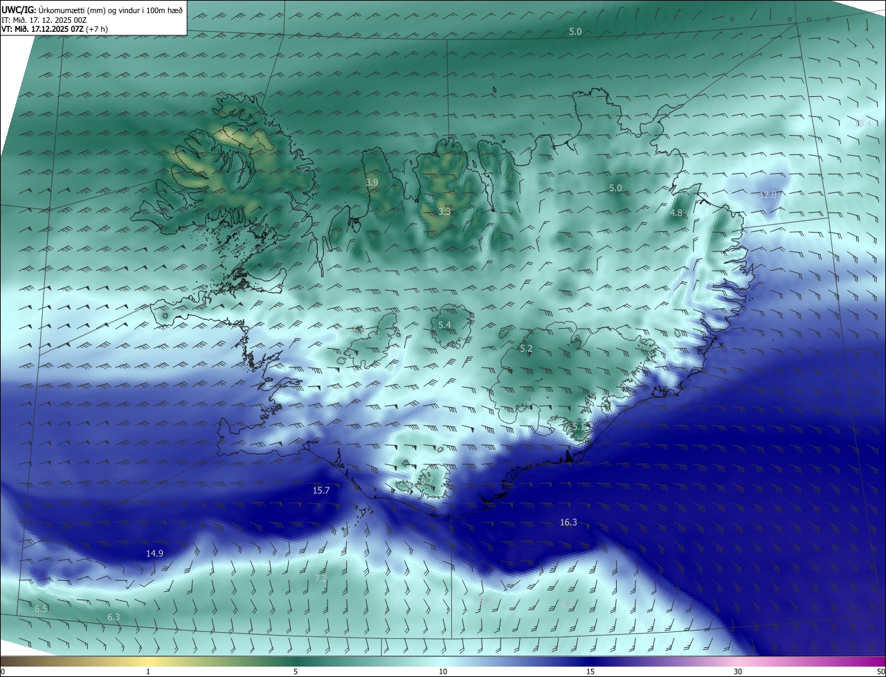Click the 'IT: Mið. 17. 12. 2025 00Z' line
The width and height of the screenshot is (886, 677).
43,20
